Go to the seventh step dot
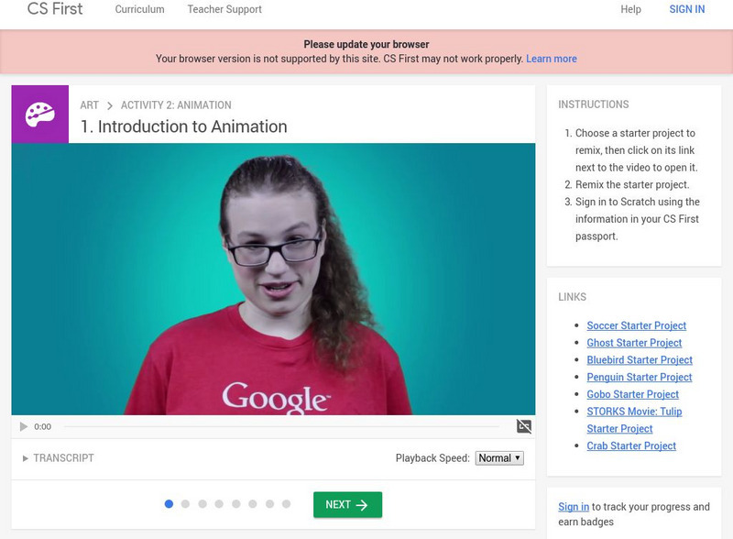The image size is (733, 539). pos(269,504)
